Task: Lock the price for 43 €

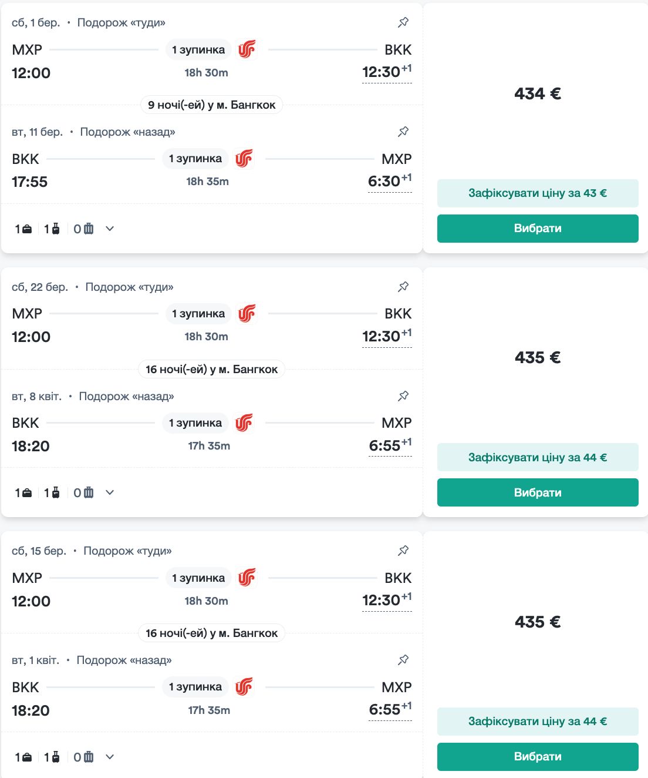Action: click(538, 193)
